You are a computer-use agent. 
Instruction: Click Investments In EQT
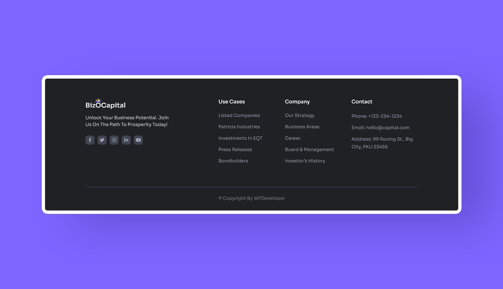[240, 138]
